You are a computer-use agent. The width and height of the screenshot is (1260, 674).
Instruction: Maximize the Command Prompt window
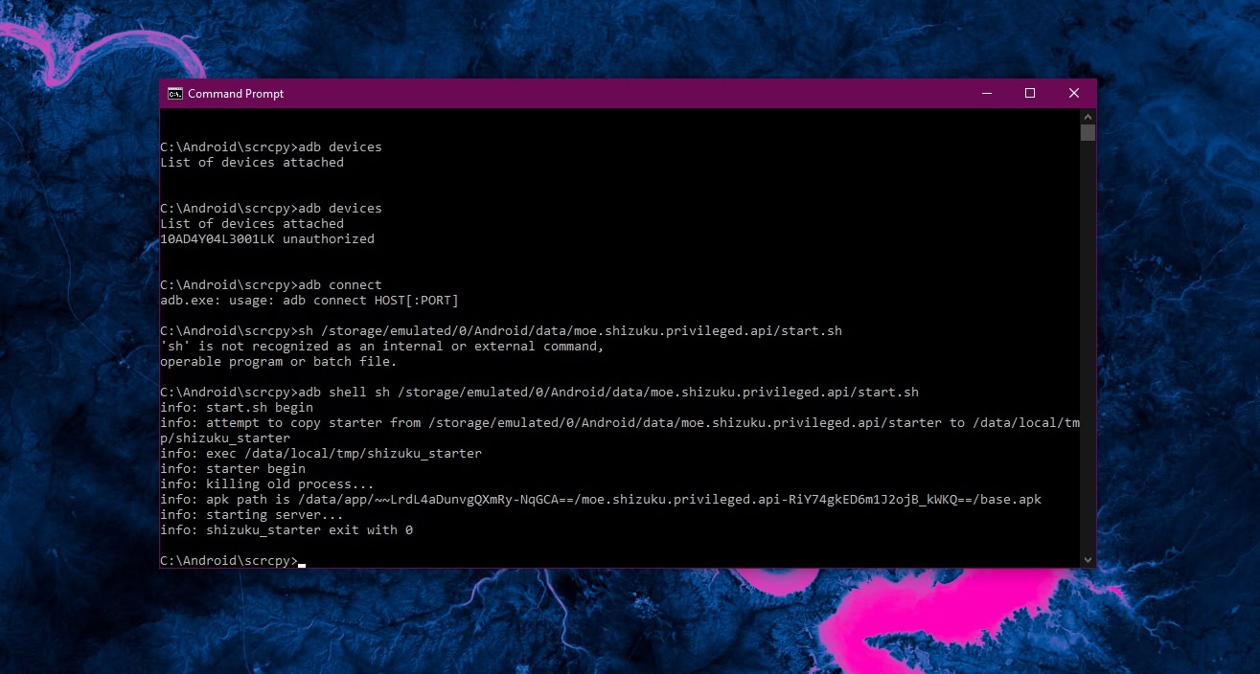(1030, 93)
